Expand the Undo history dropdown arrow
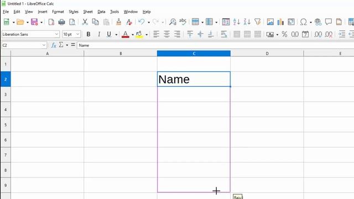The height and width of the screenshot is (199, 354). tap(149, 22)
